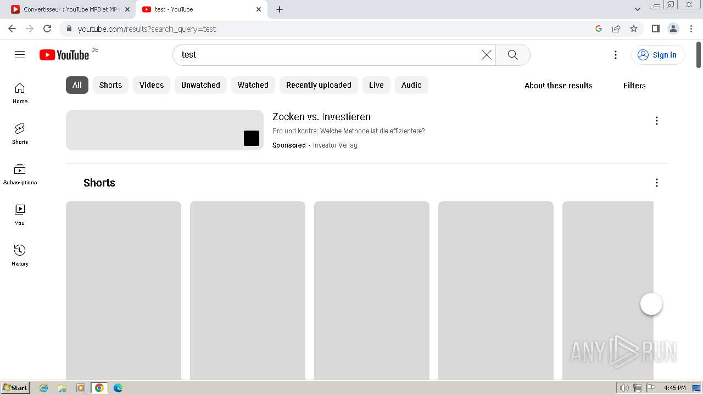The image size is (703, 395).
Task: Click the page vertical scrollbar thumb
Action: [x=699, y=54]
